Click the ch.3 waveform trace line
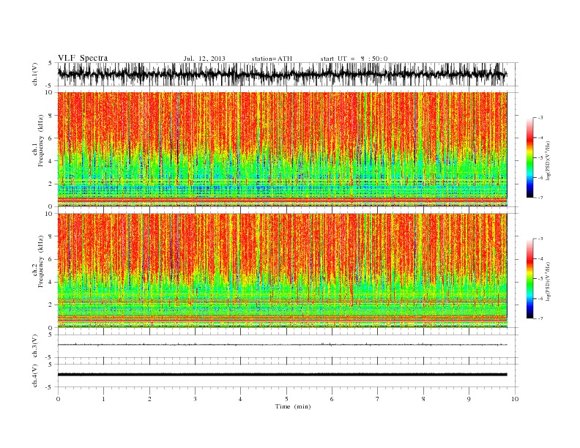Screen dimensions: 580x448 (282, 345)
